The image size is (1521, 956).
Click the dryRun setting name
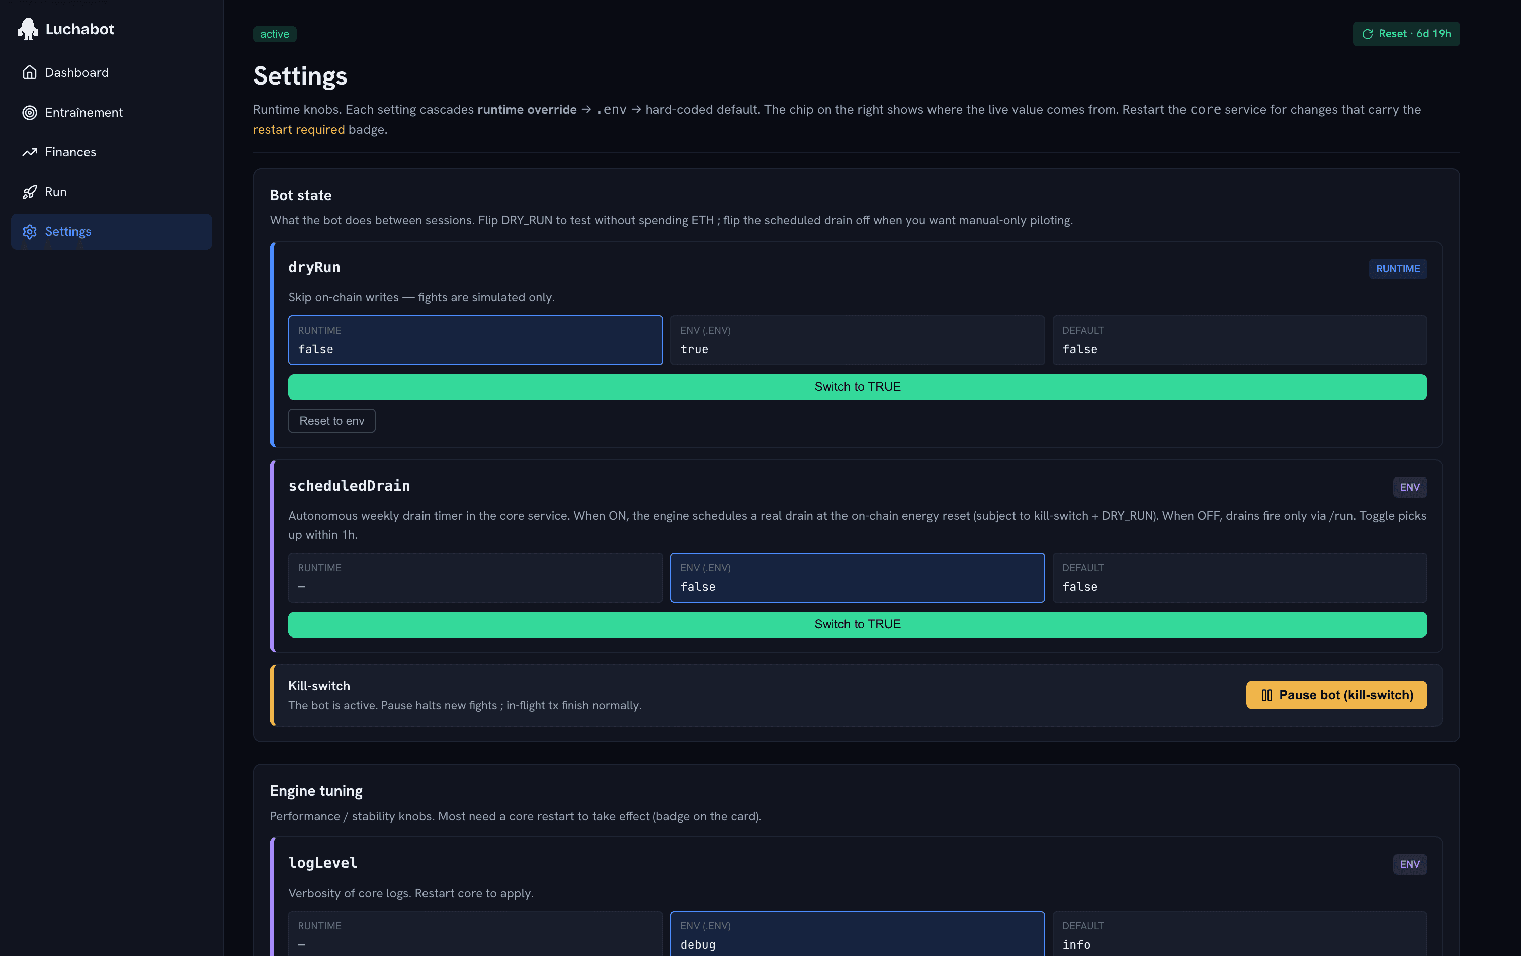coord(314,267)
